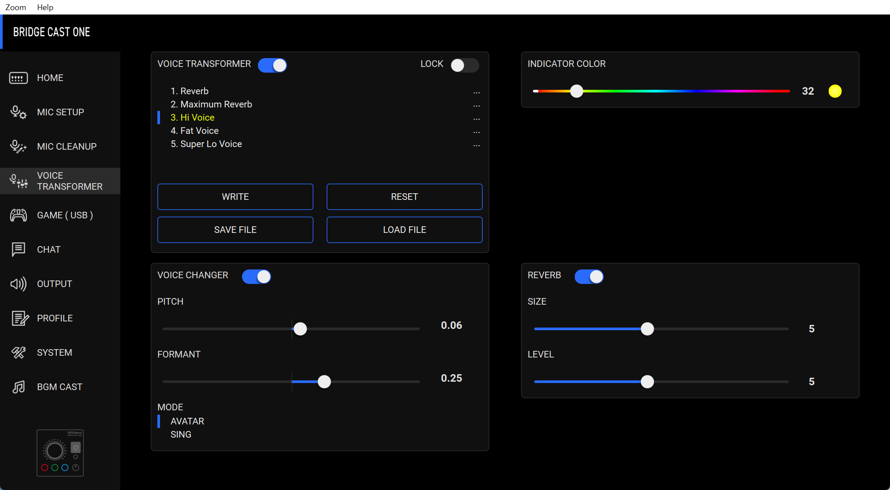Click the WRITE button
Viewport: 890px width, 490px height.
(235, 197)
